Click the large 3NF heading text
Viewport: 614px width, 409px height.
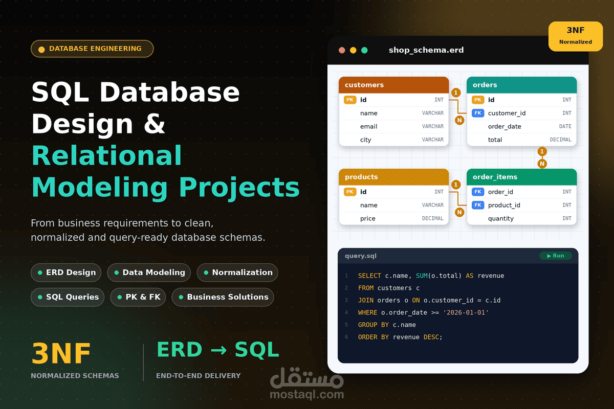[x=61, y=353]
